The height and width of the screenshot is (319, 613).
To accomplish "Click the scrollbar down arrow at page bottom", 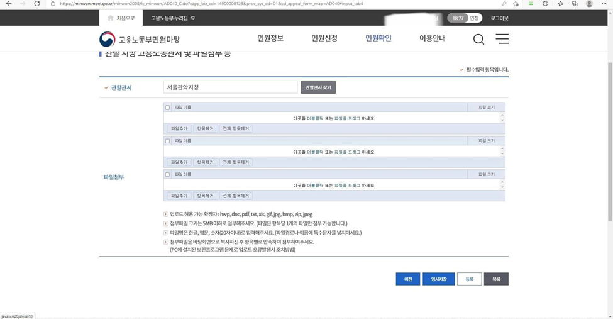I will coord(610,316).
